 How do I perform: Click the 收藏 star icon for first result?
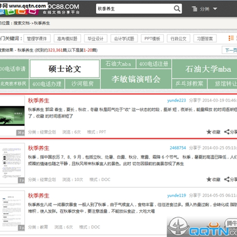209,132
